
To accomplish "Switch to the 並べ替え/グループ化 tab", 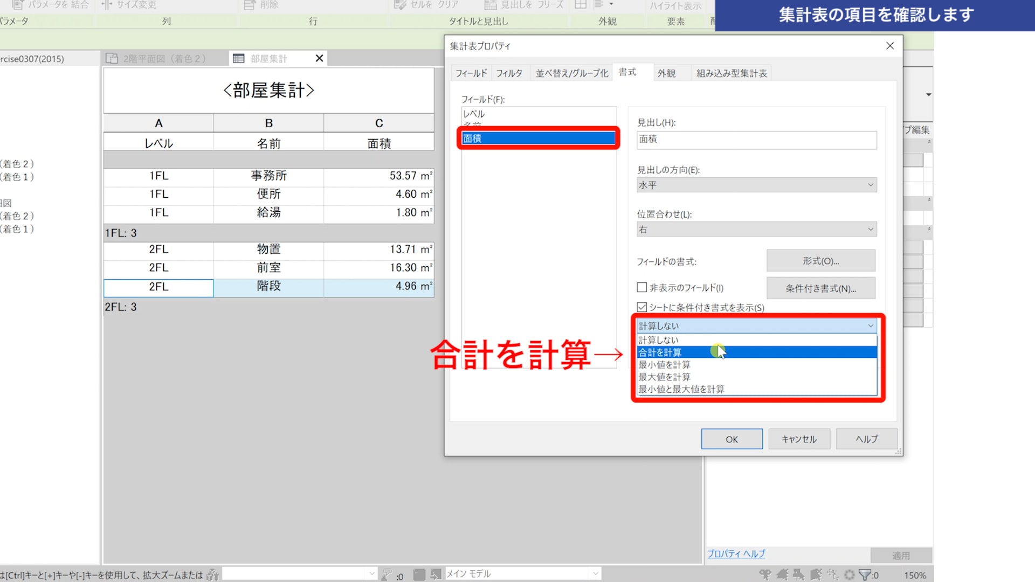I will [571, 73].
